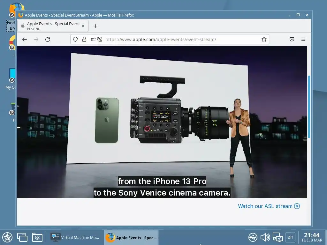Click the autoplay blocked icon in URL bar
The image size is (327, 245).
(x=100, y=39)
